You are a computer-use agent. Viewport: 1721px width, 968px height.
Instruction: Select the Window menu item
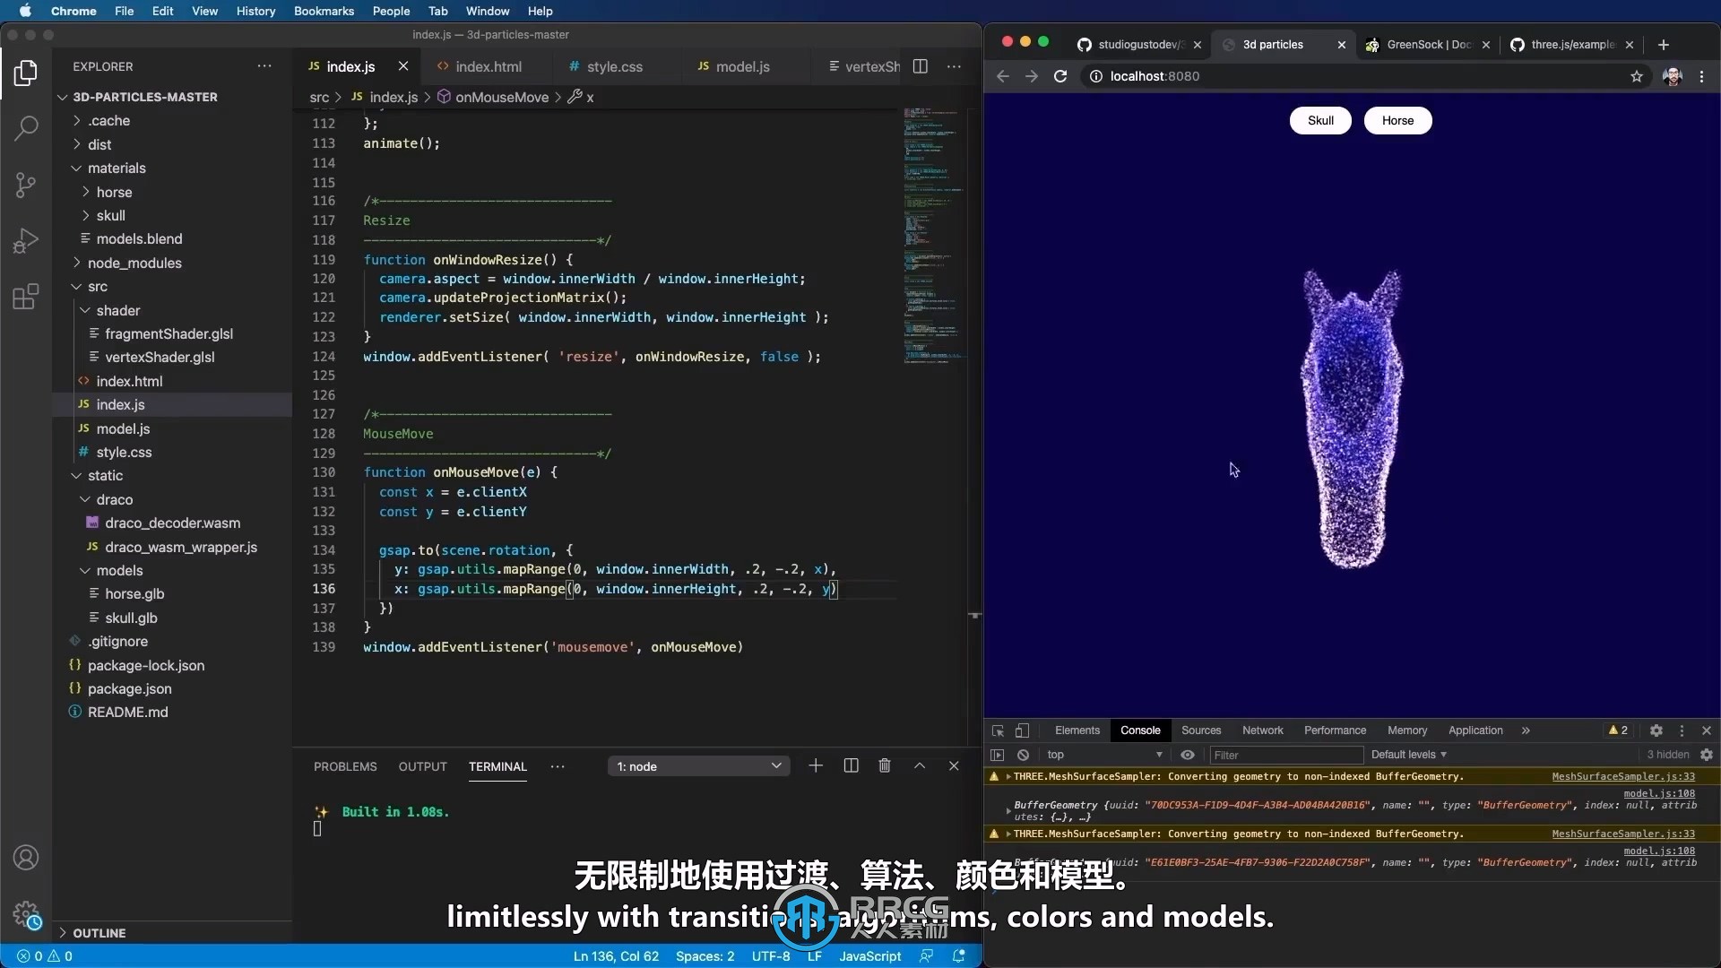tap(485, 11)
